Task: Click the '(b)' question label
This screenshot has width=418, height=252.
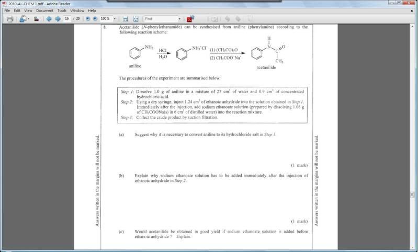Action: pos(121,176)
